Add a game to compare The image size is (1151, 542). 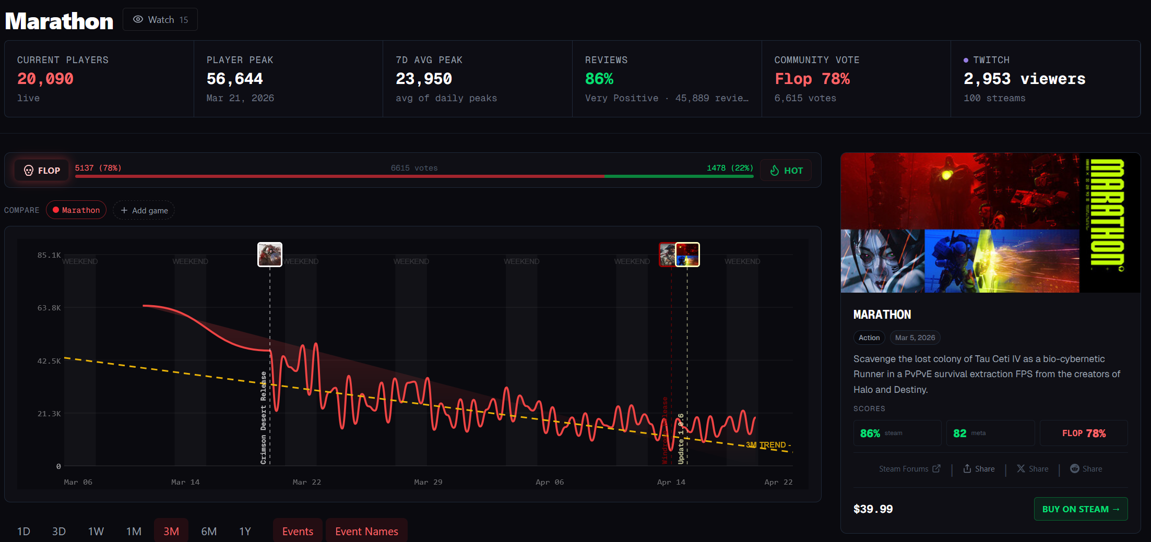[144, 210]
